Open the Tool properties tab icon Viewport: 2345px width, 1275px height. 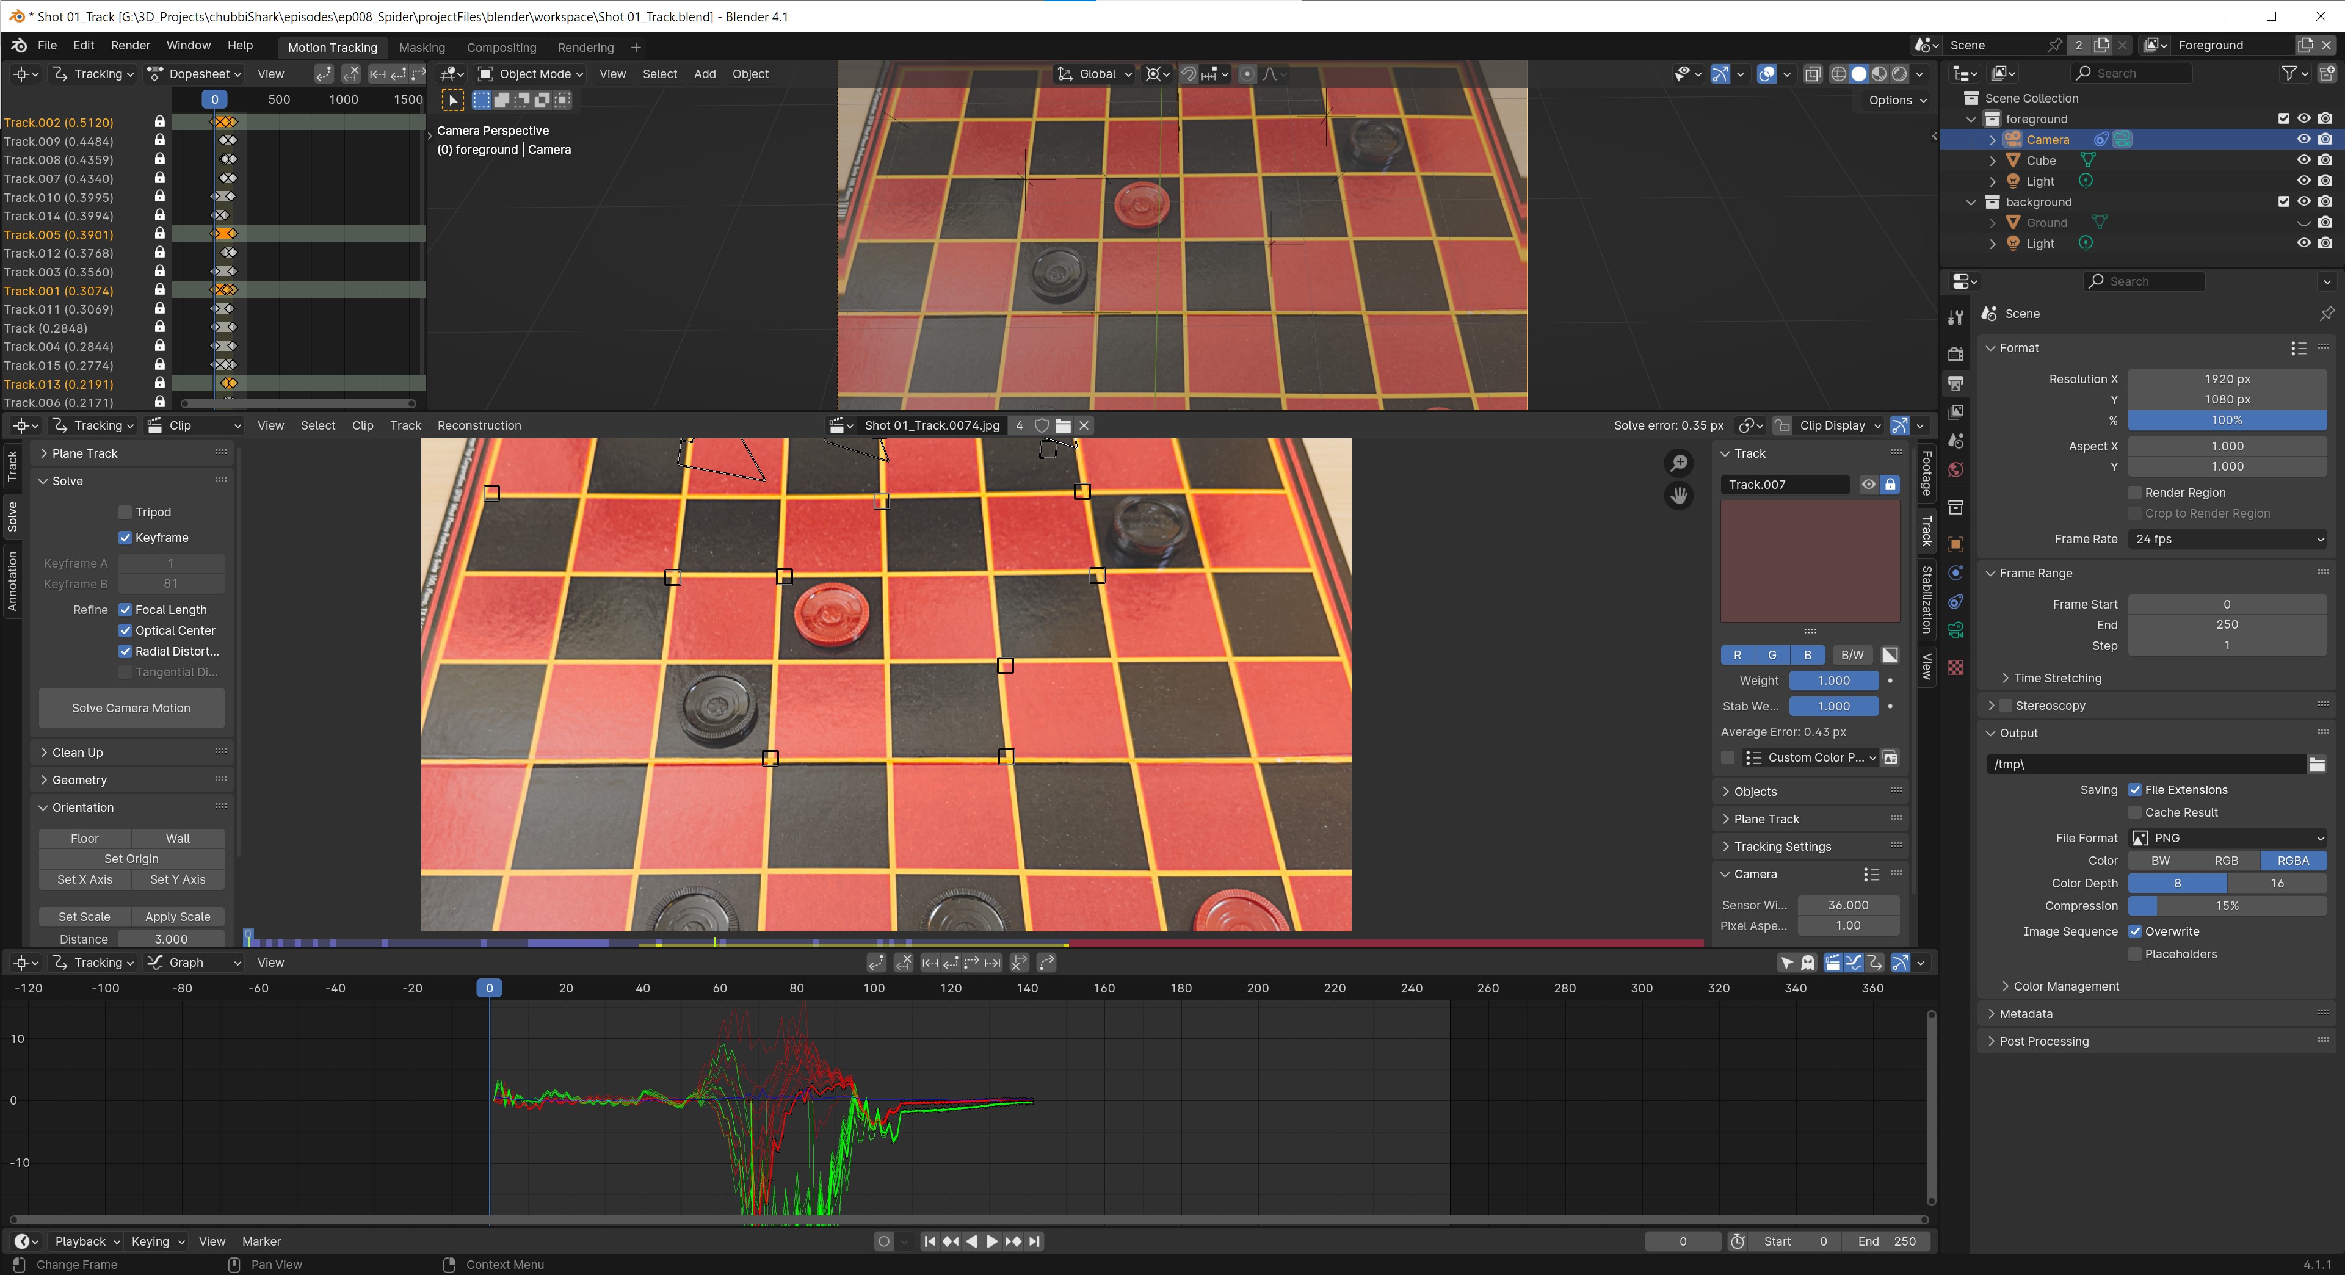(x=1954, y=317)
